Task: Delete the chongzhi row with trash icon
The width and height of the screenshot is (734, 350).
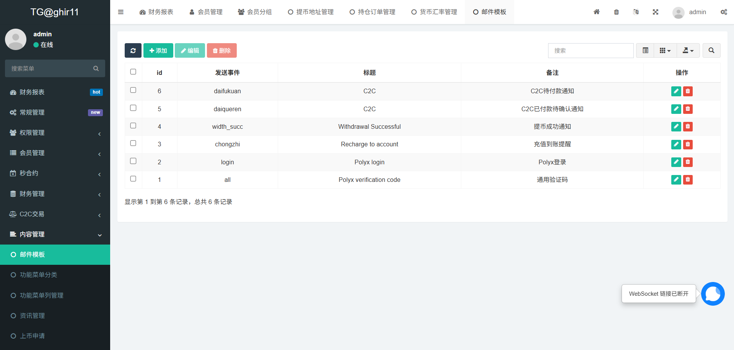Action: [688, 144]
